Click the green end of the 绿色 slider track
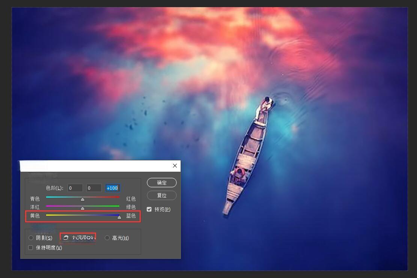Viewport: 417px width, 278px height. pos(117,206)
